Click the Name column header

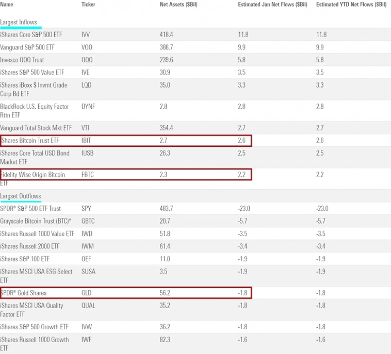click(x=7, y=4)
